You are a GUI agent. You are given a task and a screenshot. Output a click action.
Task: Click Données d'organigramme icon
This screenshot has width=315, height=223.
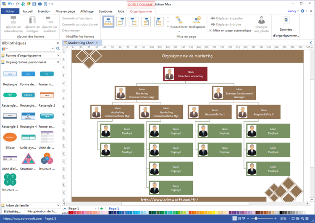pyautogui.click(x=286, y=24)
